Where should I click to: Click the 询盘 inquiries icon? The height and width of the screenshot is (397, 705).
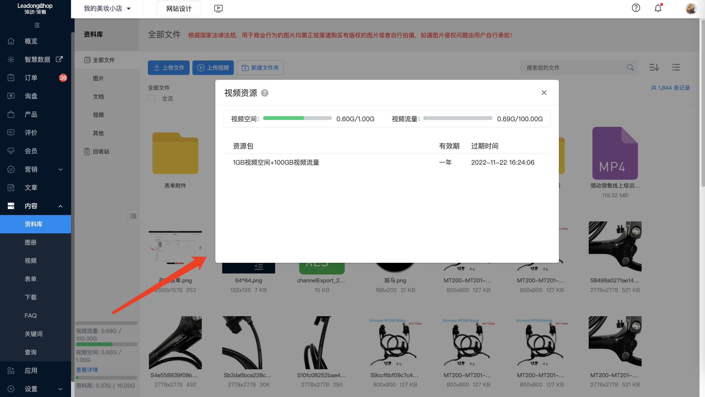(11, 96)
